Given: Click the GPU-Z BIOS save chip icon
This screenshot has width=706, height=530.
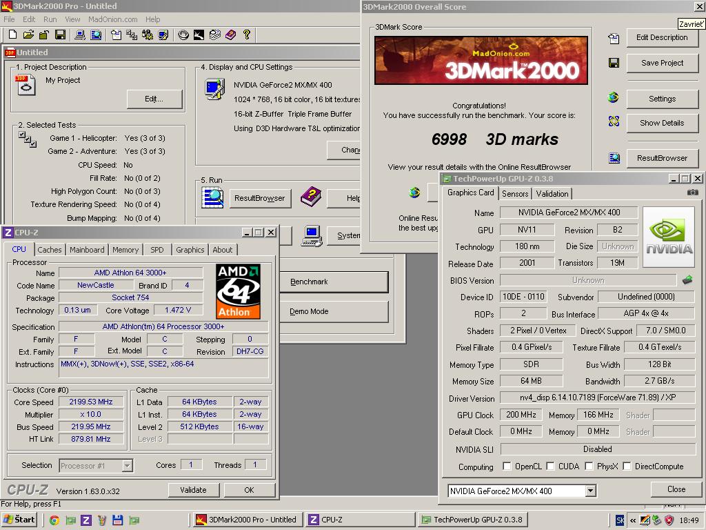Looking at the screenshot, I should tap(687, 280).
